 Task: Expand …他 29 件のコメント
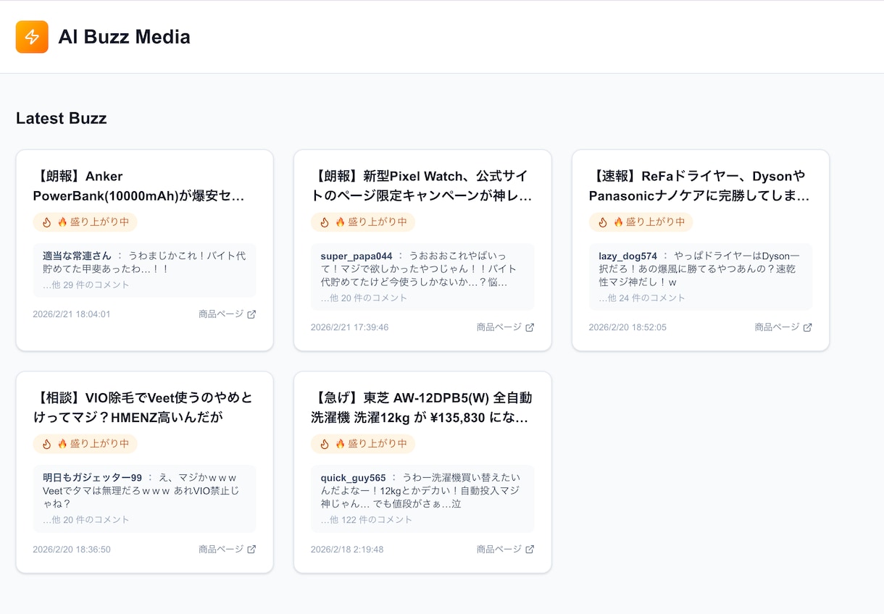coord(86,285)
